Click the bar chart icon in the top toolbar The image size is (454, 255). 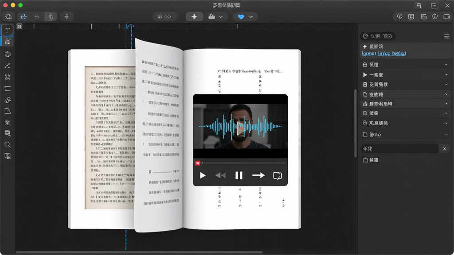[x=211, y=16]
